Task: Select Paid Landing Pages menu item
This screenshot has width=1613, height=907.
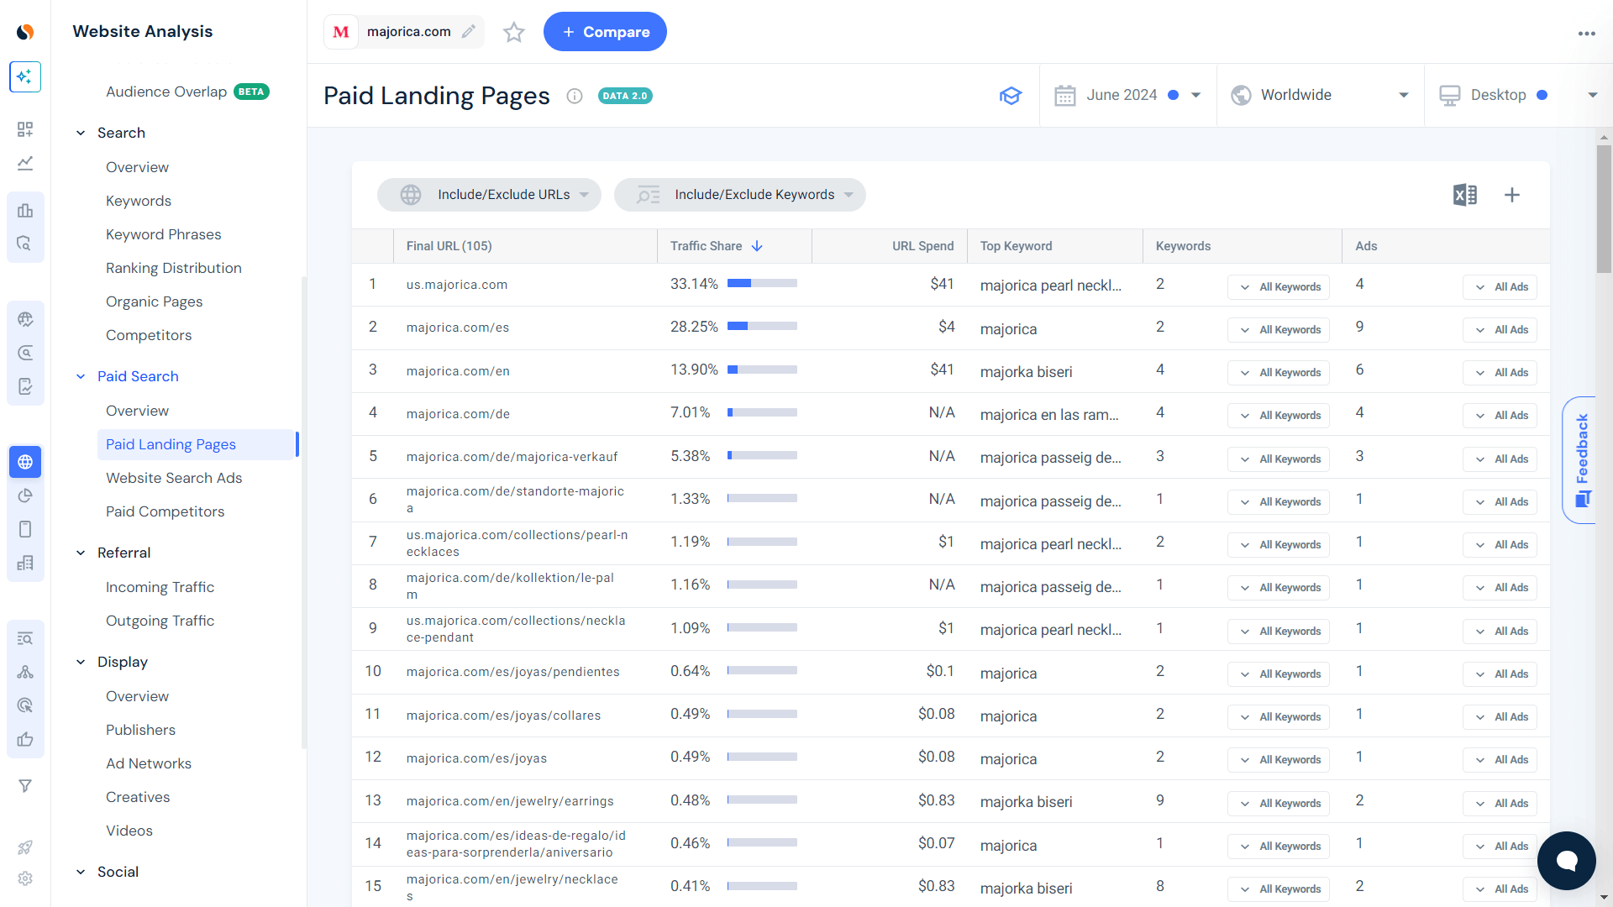Action: (x=171, y=444)
